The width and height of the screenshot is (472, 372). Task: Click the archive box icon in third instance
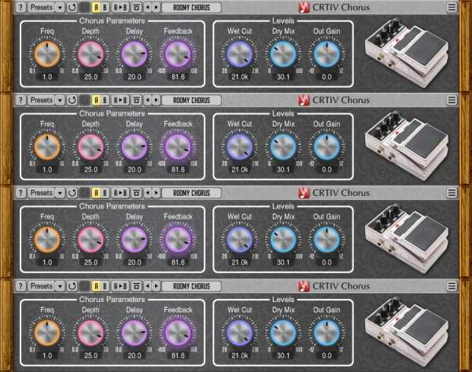[x=136, y=193]
